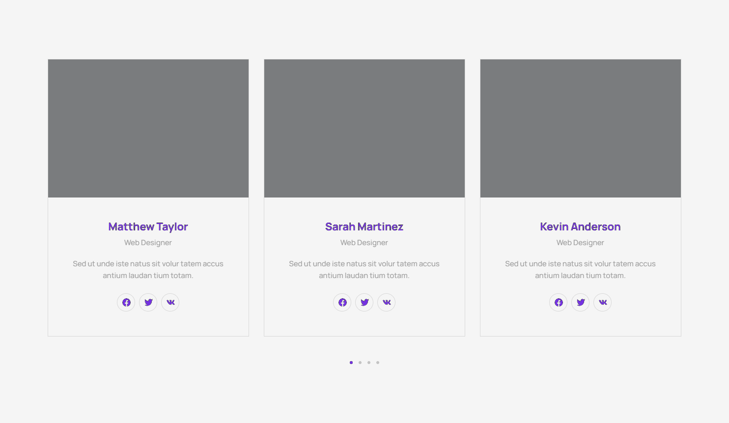Click Sarah Martinez's Twitter icon
This screenshot has height=423, width=729.
click(x=364, y=302)
